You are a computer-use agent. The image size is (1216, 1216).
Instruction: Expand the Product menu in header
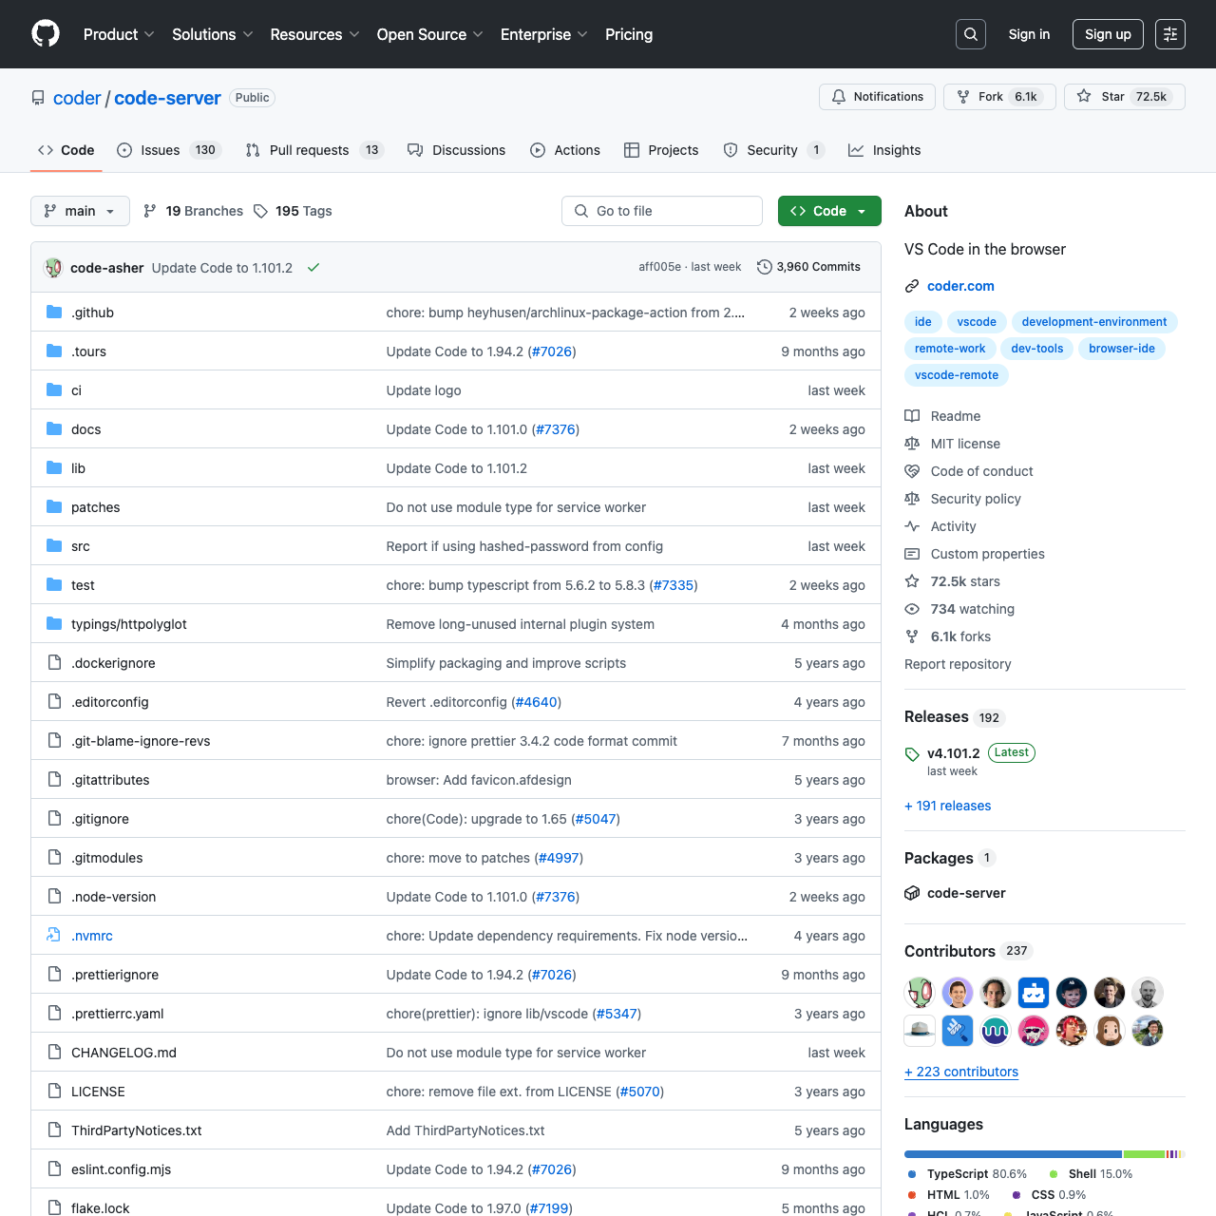click(x=119, y=34)
